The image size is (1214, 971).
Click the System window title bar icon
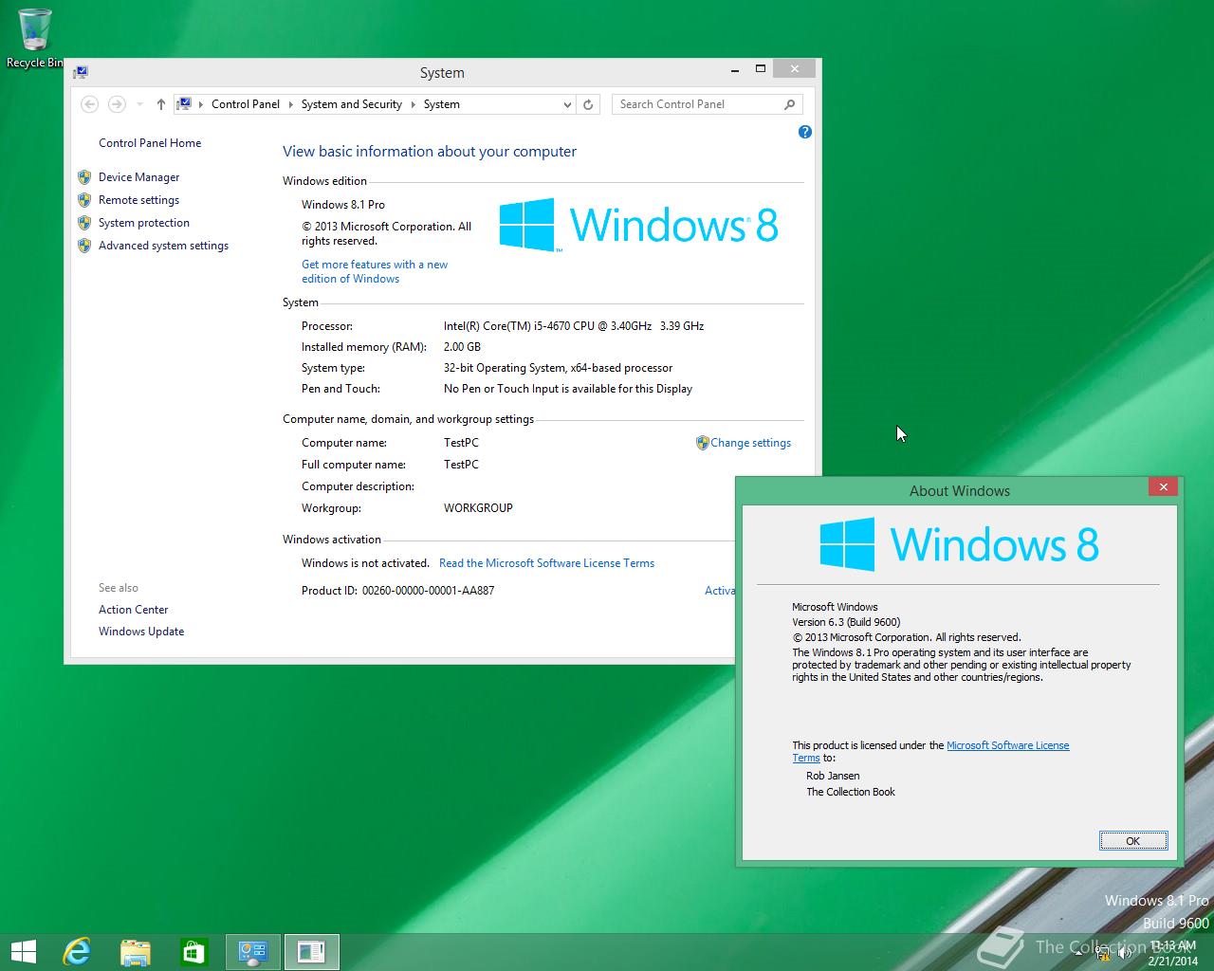pyautogui.click(x=81, y=72)
